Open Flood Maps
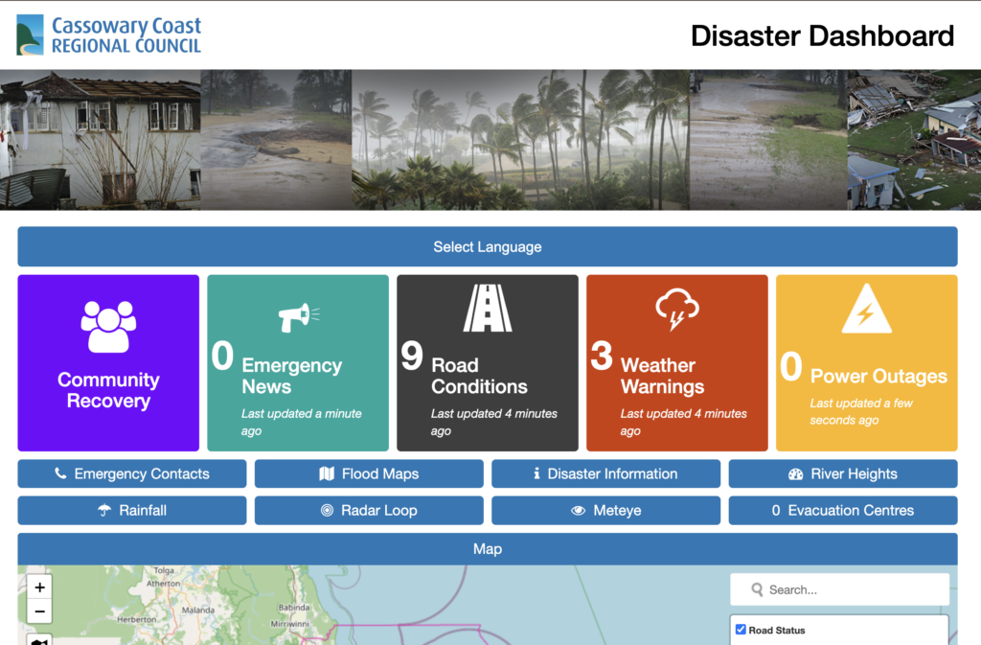981x645 pixels. [x=369, y=473]
